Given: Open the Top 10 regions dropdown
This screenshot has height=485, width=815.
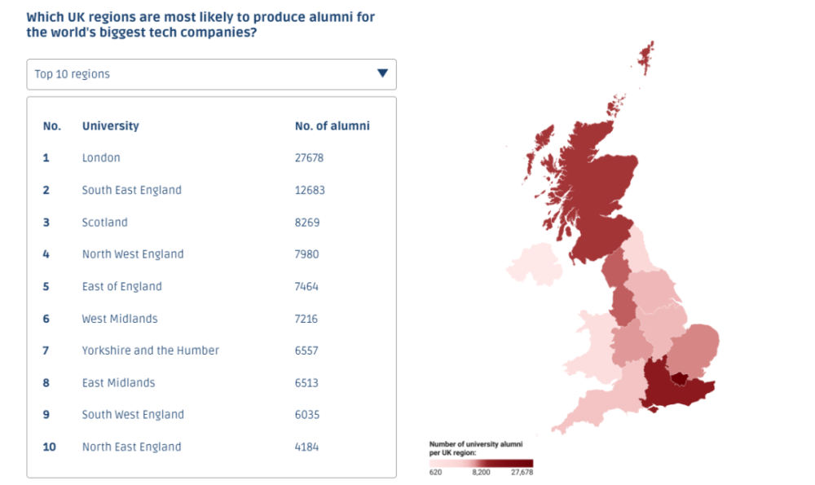Looking at the screenshot, I should [x=210, y=74].
